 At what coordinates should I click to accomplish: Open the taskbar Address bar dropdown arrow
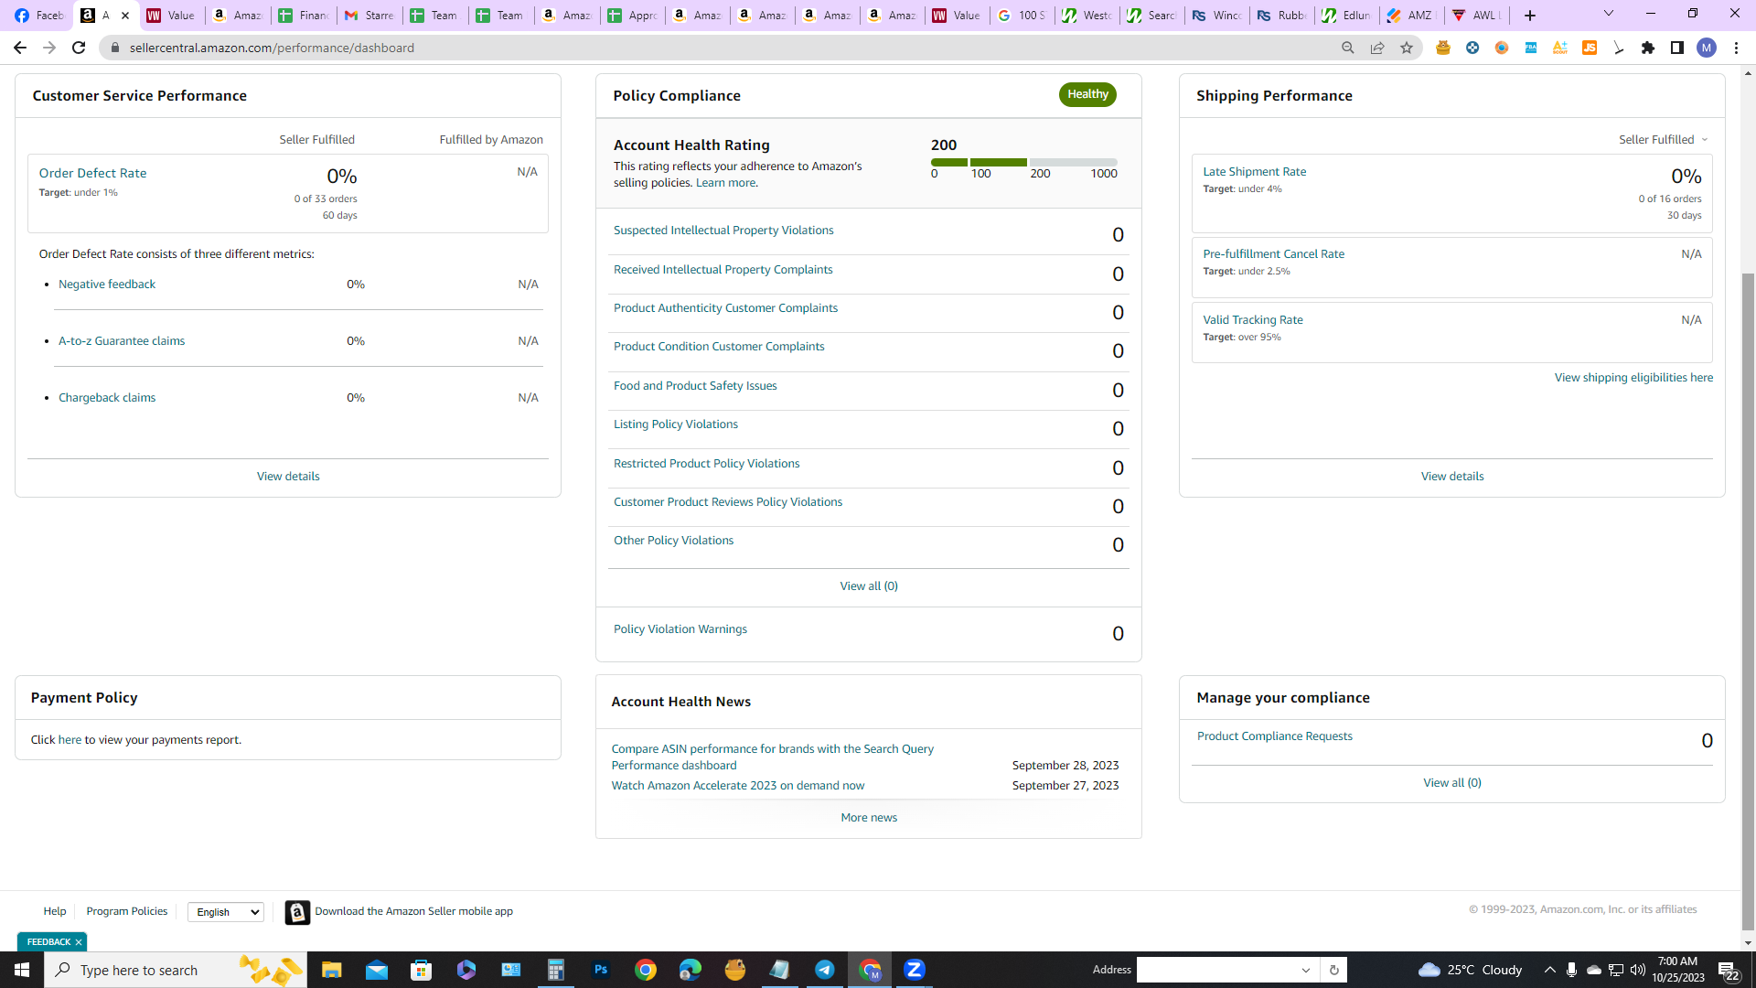(x=1306, y=971)
